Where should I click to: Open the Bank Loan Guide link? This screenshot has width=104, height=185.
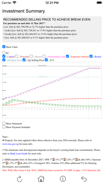pos(19,154)
